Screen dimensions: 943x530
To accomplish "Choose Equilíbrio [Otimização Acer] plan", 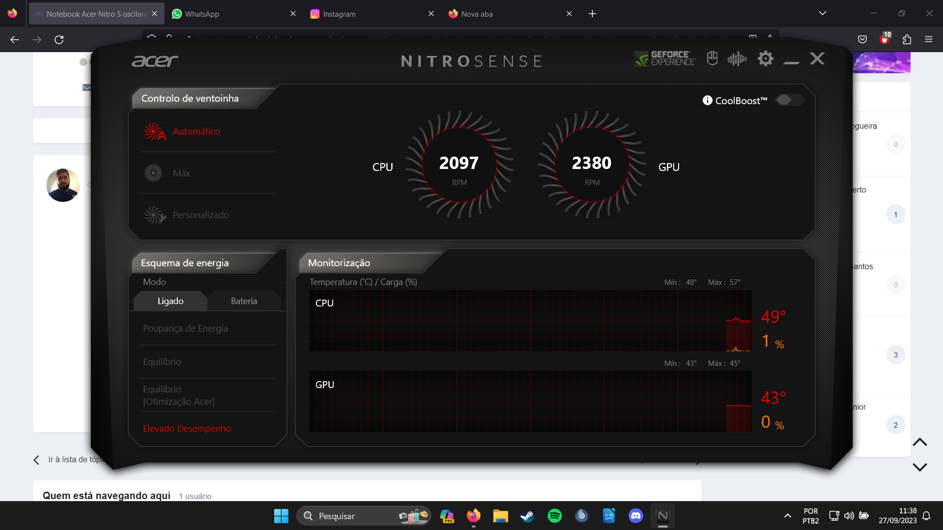I will 178,395.
